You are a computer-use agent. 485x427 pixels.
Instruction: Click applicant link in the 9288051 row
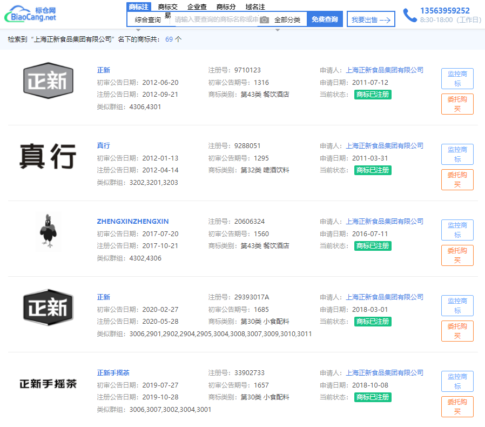(x=385, y=146)
